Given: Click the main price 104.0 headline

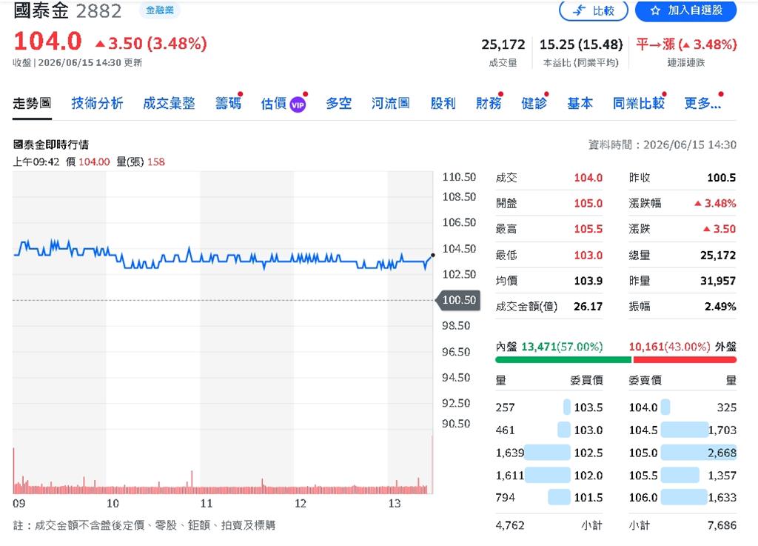Looking at the screenshot, I should point(48,41).
